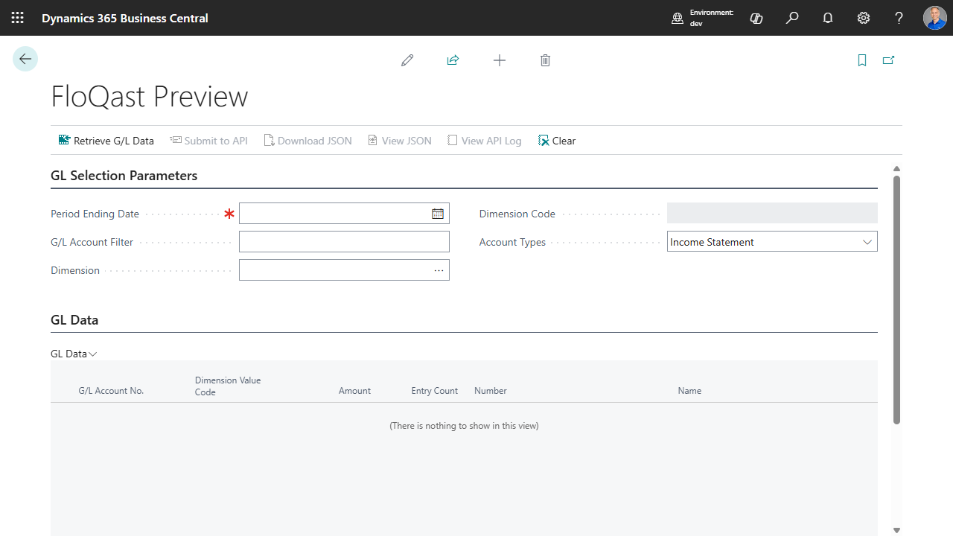Collapse the GL Data section heading
Viewport: 953px width, 536px height.
click(x=74, y=320)
